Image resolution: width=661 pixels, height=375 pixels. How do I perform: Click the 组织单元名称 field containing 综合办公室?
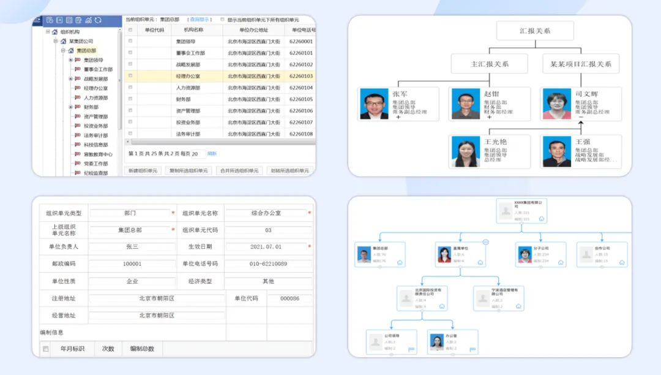[x=266, y=213]
